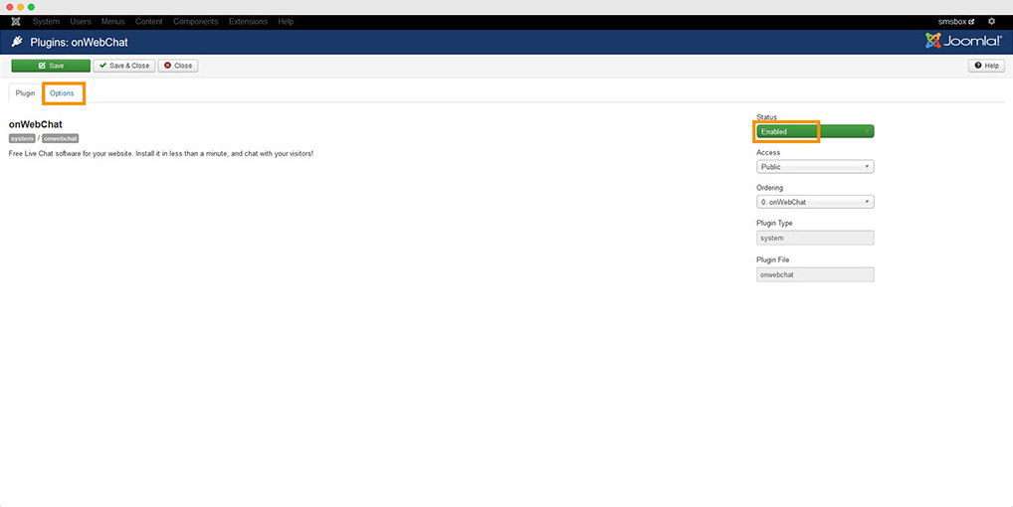The width and height of the screenshot is (1013, 507).
Task: Open the Components menu
Action: click(x=196, y=21)
